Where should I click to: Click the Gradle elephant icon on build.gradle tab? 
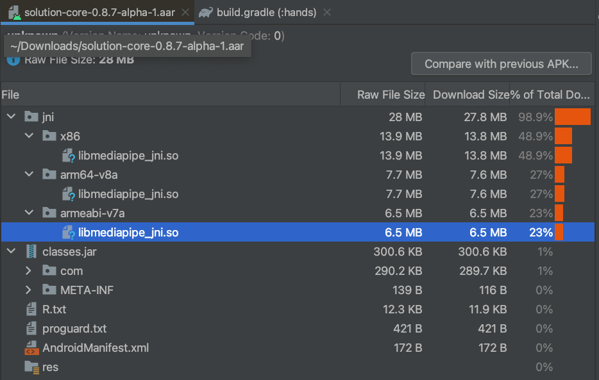pyautogui.click(x=205, y=12)
